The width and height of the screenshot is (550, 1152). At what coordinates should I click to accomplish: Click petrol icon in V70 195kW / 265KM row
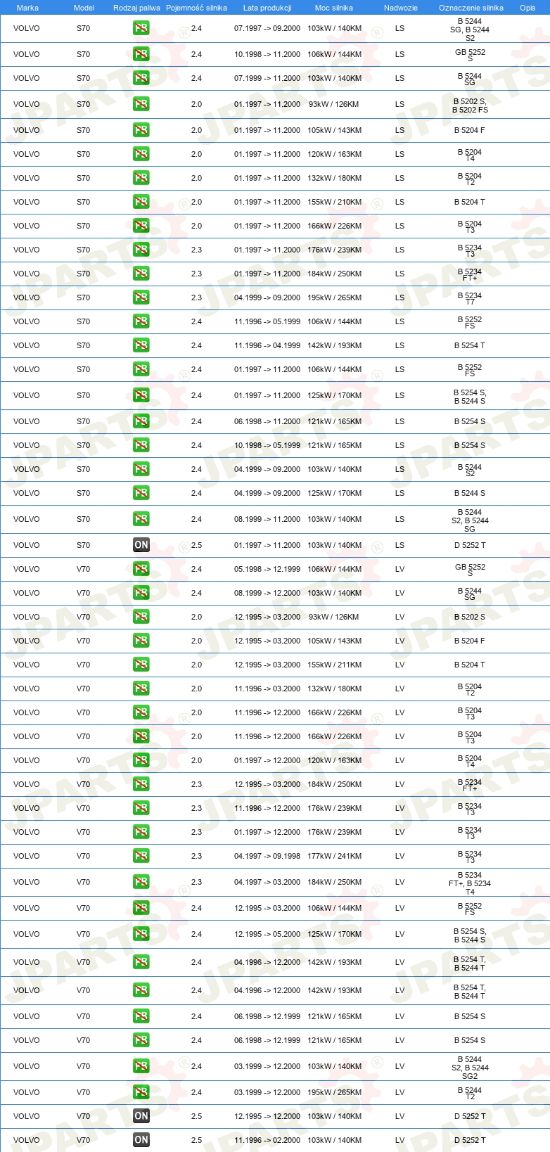141,1092
